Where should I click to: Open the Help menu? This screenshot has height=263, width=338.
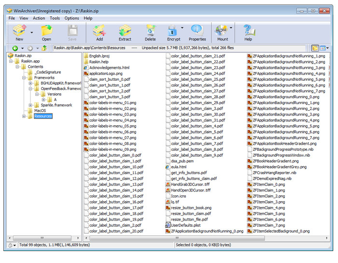point(88,18)
